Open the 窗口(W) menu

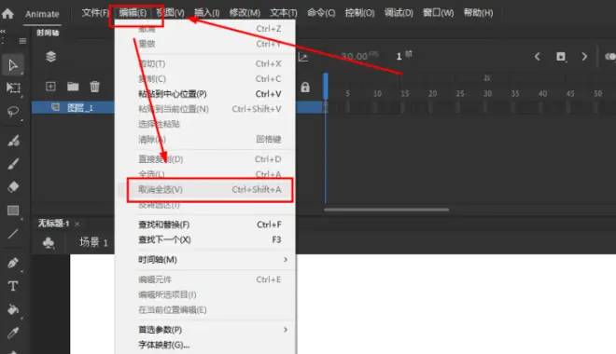click(438, 13)
